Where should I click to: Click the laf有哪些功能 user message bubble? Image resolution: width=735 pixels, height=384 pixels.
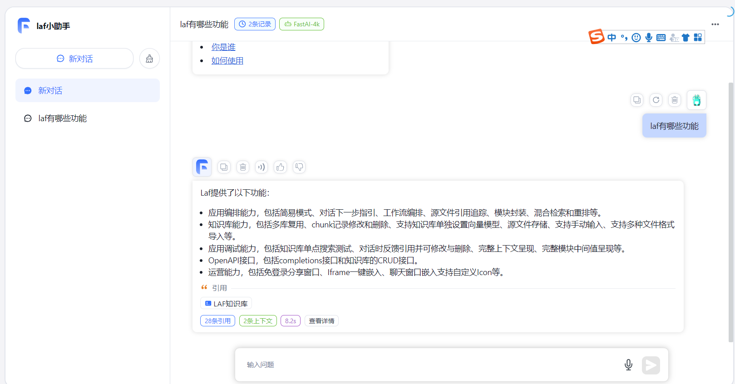674,126
